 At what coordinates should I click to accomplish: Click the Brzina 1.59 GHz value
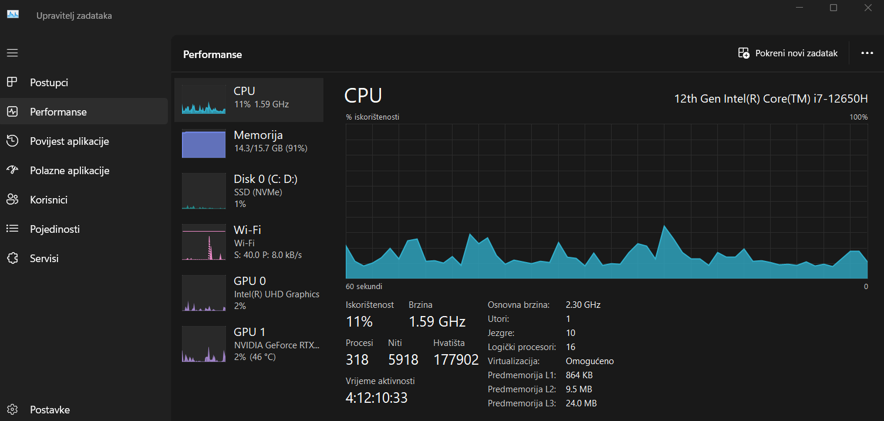coord(437,321)
